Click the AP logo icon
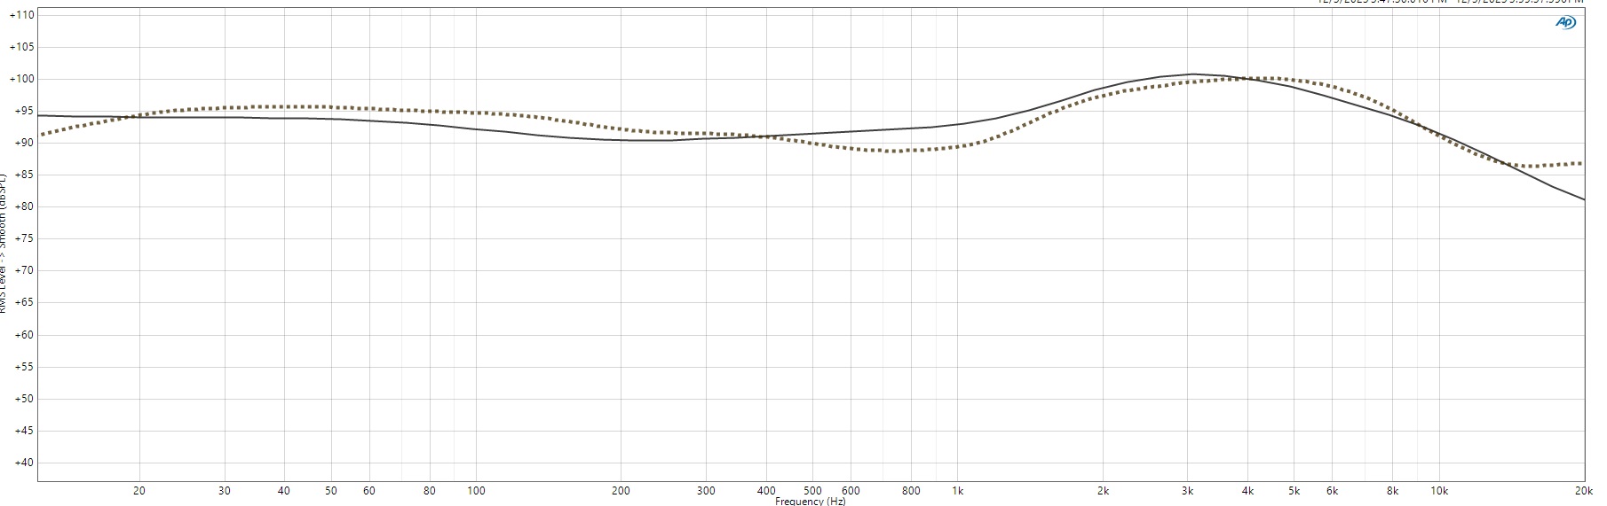 click(1565, 23)
